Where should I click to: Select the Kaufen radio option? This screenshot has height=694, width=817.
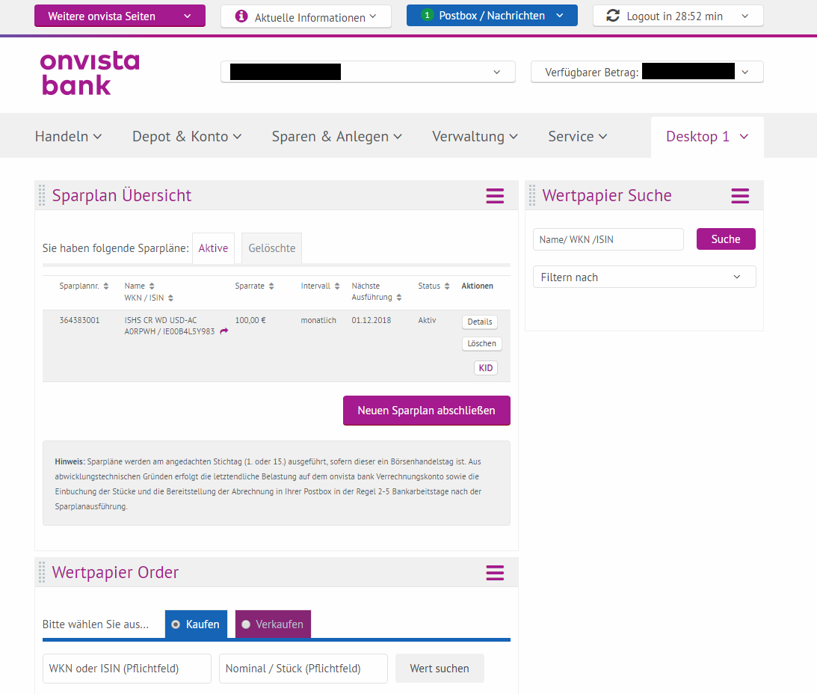[x=176, y=624]
